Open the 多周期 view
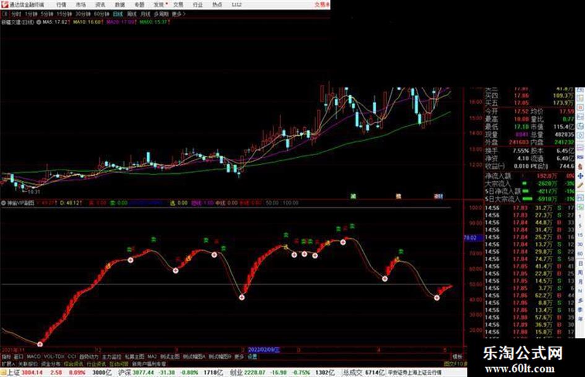The width and height of the screenshot is (585, 377). [161, 14]
